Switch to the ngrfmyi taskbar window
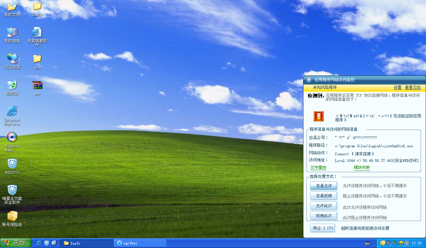Image resolution: width=426 pixels, height=248 pixels. point(140,243)
